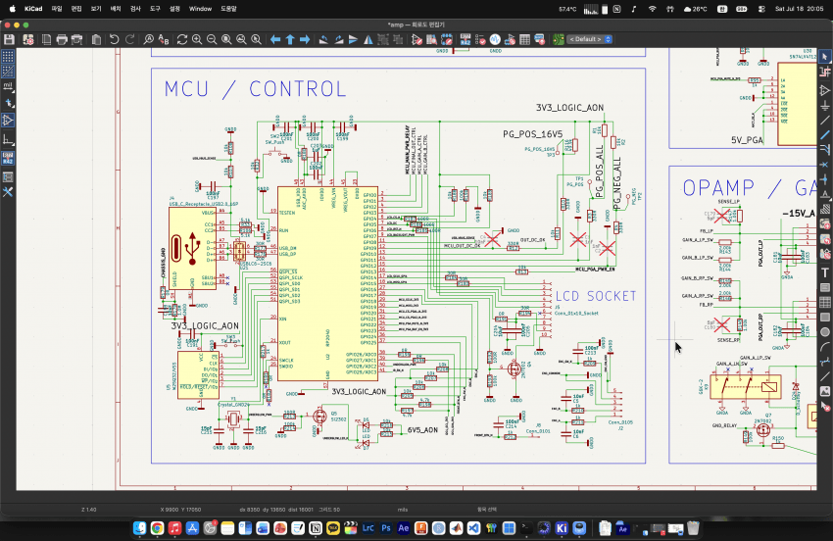Toggle the hierarchy navigator panel
The height and width of the screenshot is (541, 833).
(8, 177)
